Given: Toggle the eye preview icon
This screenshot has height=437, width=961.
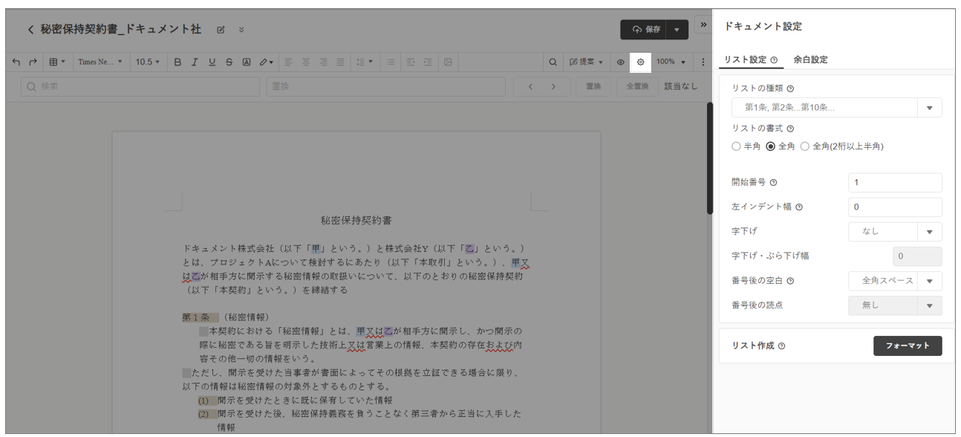Looking at the screenshot, I should (x=621, y=62).
